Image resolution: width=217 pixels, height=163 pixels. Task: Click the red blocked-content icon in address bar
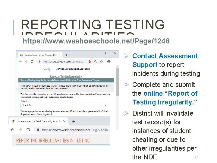[90, 62]
